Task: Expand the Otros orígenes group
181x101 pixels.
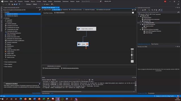Action: coord(4,64)
